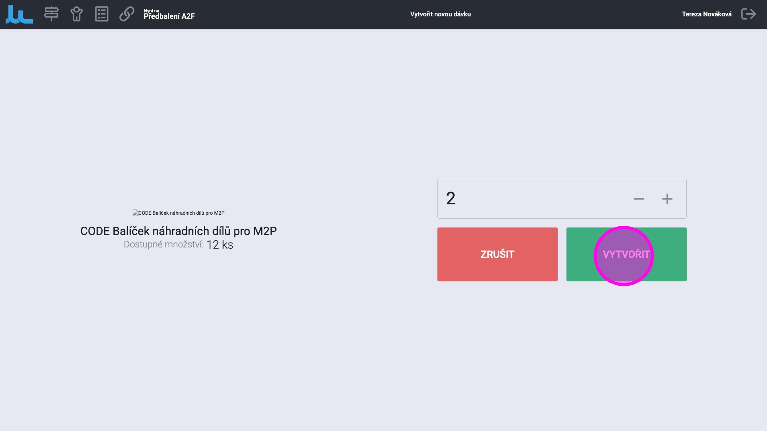Click the 'Nyní na' label

coord(151,11)
